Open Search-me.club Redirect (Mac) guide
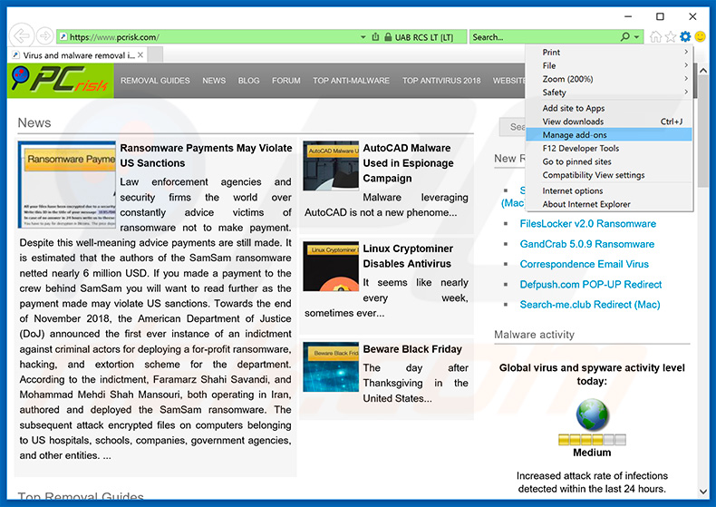Screen dimensions: 716x507 tap(589, 304)
